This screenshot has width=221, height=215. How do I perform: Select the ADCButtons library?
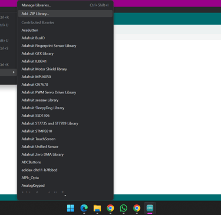pos(65,162)
